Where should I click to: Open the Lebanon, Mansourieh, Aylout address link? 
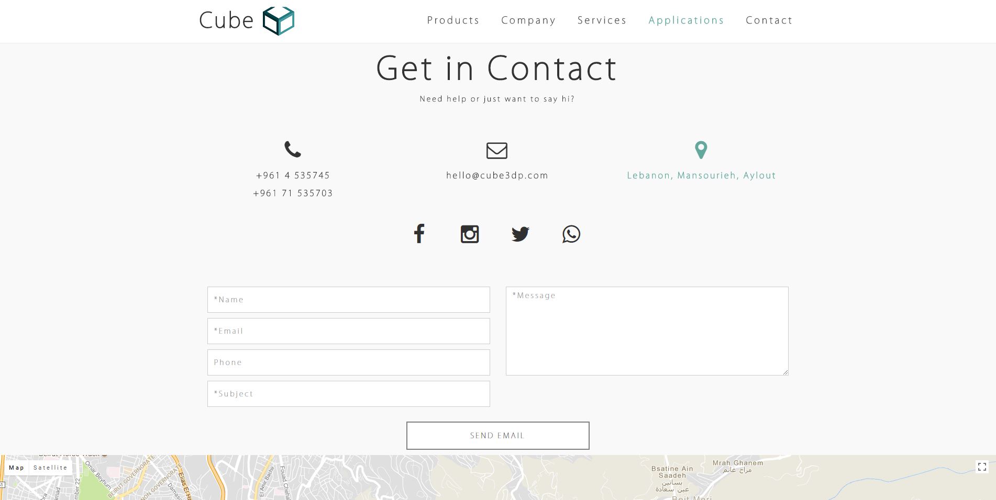tap(701, 176)
